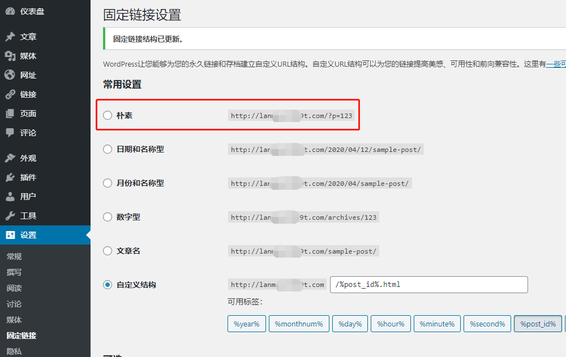
Task: Select the 月份和名称型 radio button
Action: [108, 183]
